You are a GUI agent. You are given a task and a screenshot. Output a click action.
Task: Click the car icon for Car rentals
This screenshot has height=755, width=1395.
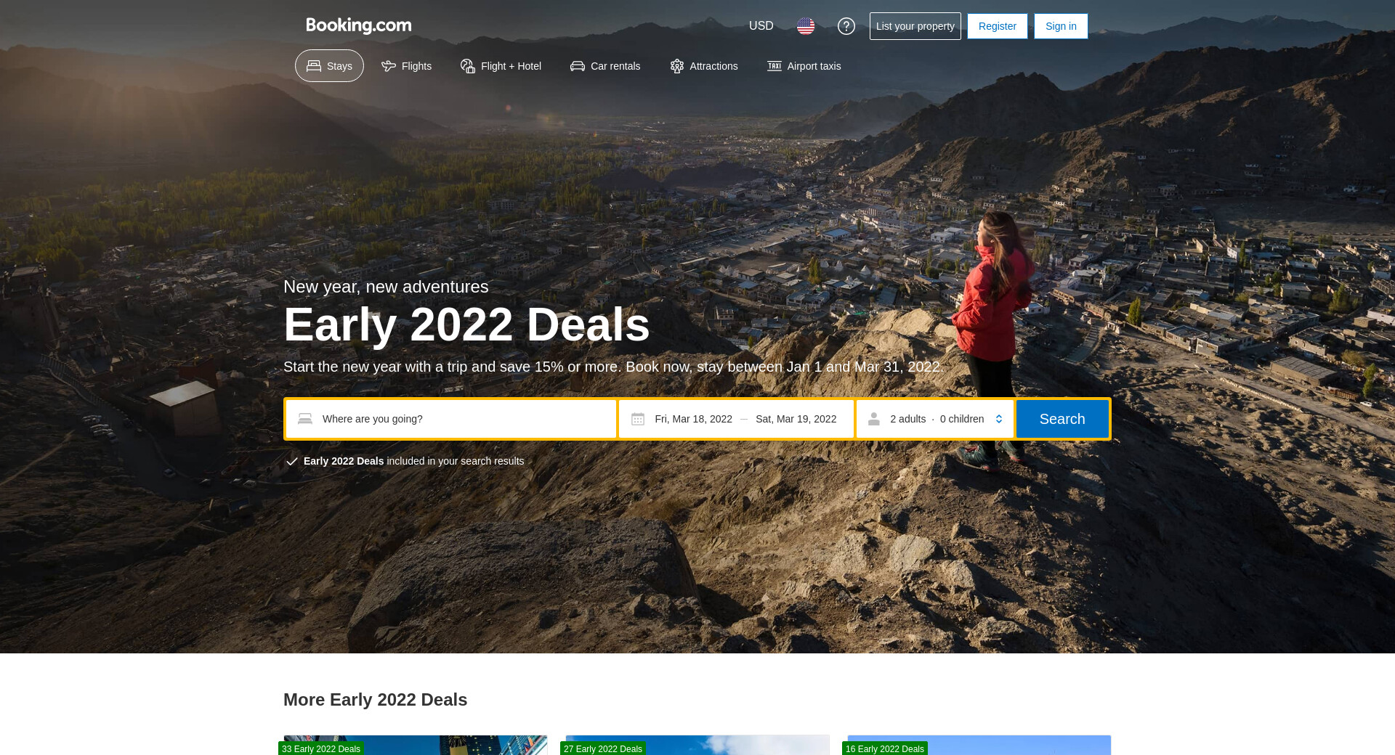(578, 66)
